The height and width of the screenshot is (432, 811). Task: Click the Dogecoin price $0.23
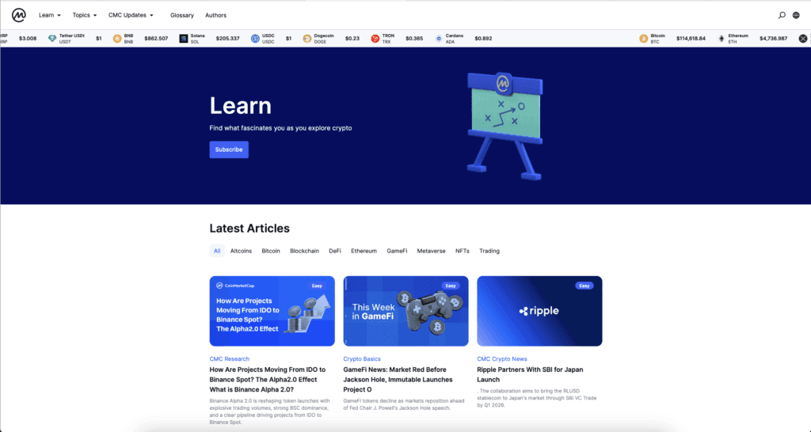[x=352, y=38]
